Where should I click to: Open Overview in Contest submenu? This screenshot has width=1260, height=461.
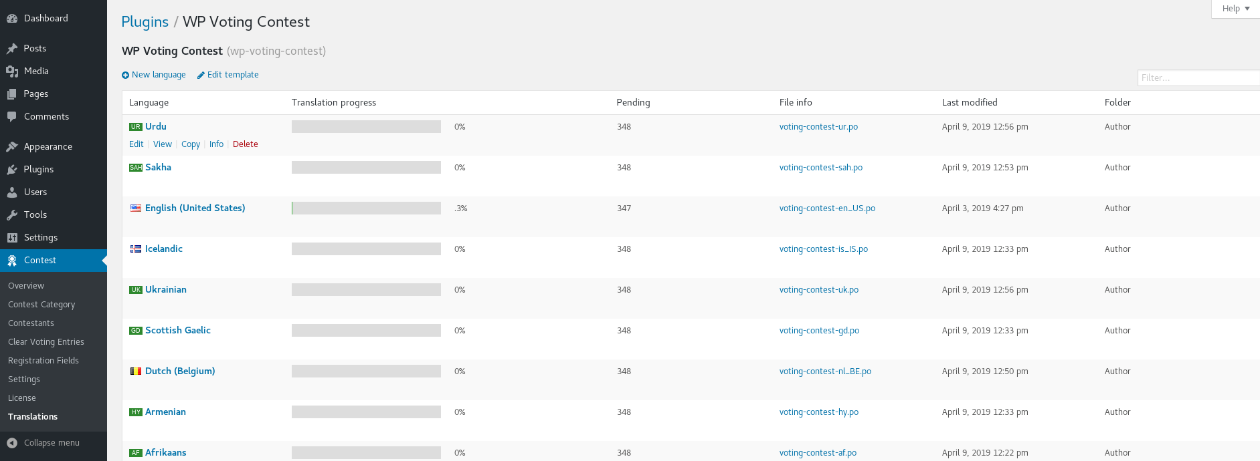click(26, 286)
